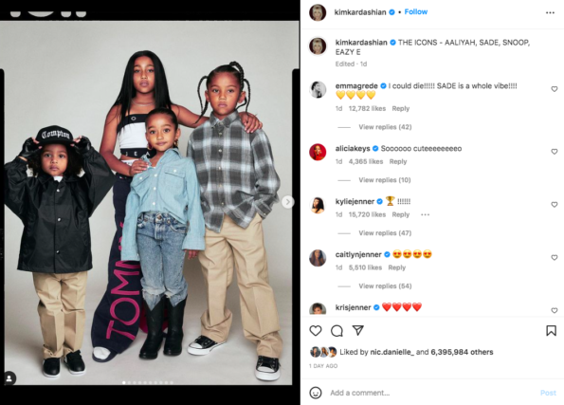Viewport: 564px width, 405px height.
Task: Open kyliejenner comment options dots
Action: click(426, 214)
